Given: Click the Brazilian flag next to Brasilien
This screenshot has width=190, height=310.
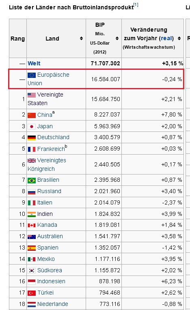Looking at the screenshot, I should coord(32,180).
